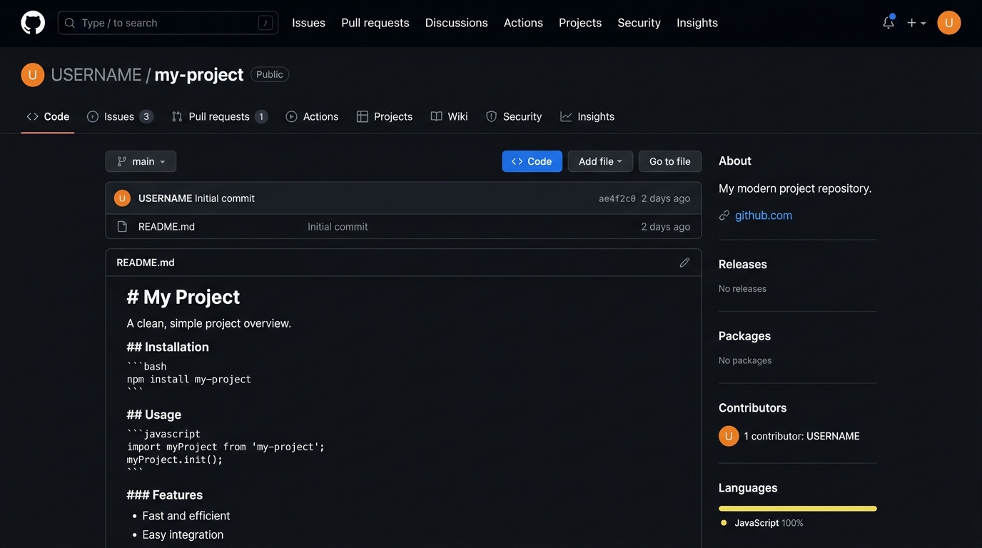Open the plus create-new menu
The height and width of the screenshot is (548, 982).
916,23
